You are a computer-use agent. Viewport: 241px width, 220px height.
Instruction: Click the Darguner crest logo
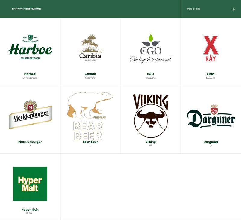click(x=211, y=116)
